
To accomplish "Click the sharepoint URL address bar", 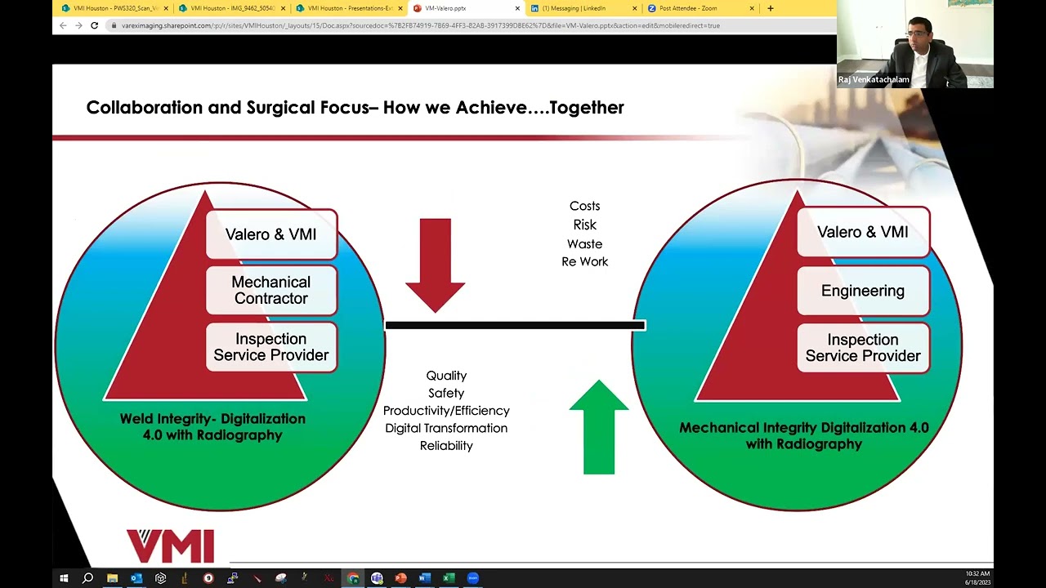I will [421, 25].
